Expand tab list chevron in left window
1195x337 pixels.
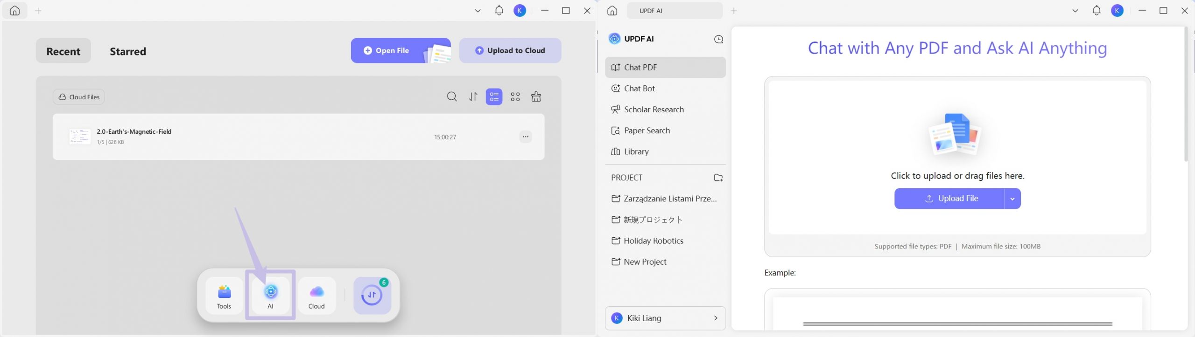click(478, 11)
